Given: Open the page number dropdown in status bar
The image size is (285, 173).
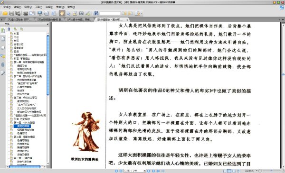Looking at the screenshot, I should click(x=145, y=171).
